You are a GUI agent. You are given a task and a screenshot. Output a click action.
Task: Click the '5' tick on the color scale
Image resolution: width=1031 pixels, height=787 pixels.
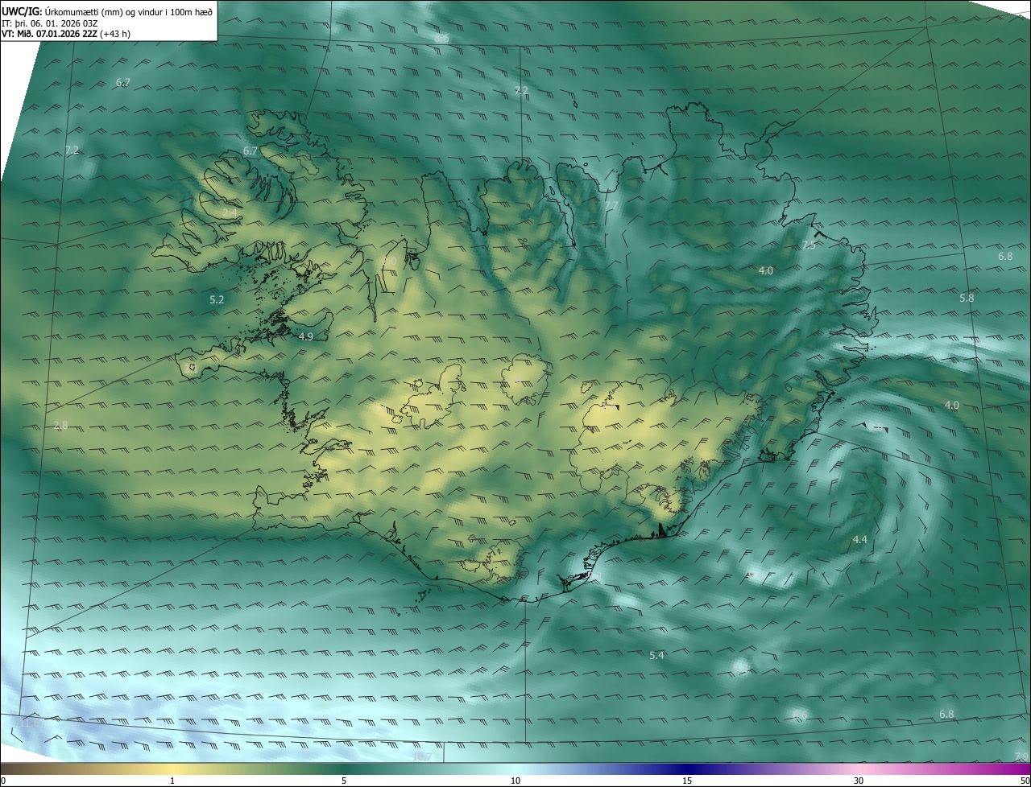coord(344,781)
